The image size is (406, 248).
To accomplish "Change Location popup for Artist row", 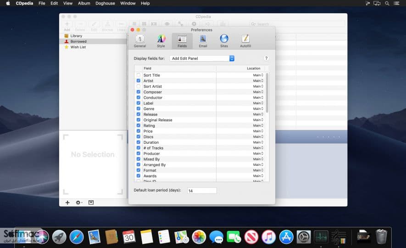I will [x=258, y=80].
